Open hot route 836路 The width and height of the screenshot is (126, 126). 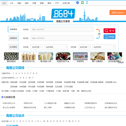(x=28, y=91)
